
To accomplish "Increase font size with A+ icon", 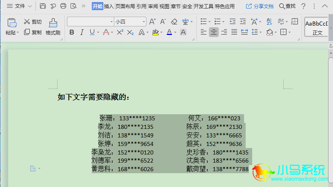I will point(153,22).
